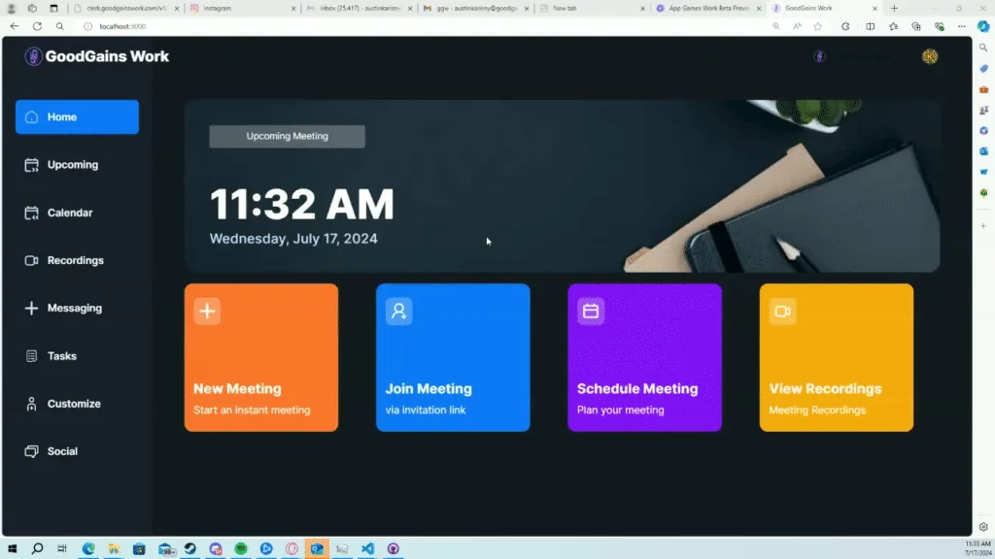Viewport: 995px width, 559px height.
Task: Switch to the Instagram browser tab
Action: pos(233,8)
